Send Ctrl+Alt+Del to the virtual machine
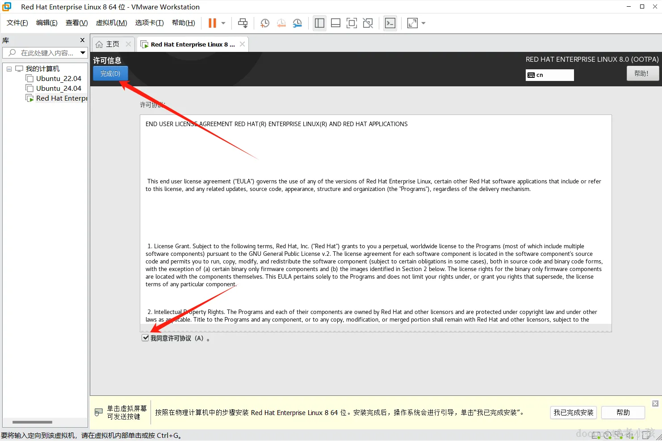Viewport: 662px width, 441px height. (243, 23)
